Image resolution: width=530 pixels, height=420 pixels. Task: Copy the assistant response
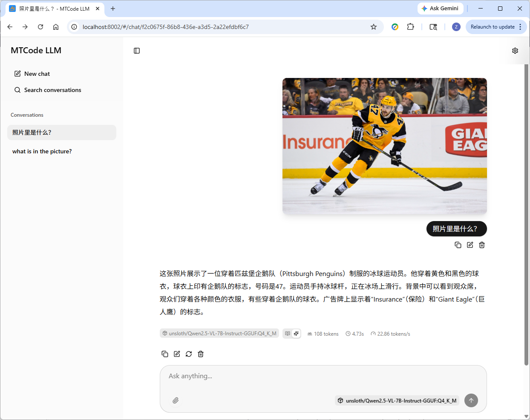tap(165, 354)
